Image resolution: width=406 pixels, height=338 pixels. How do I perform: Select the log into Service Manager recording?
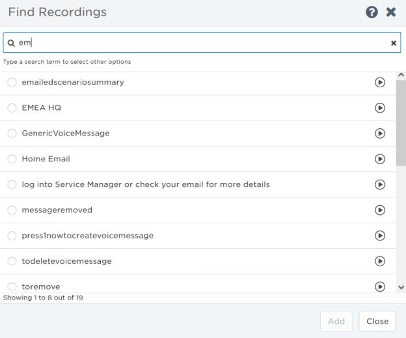[12, 185]
